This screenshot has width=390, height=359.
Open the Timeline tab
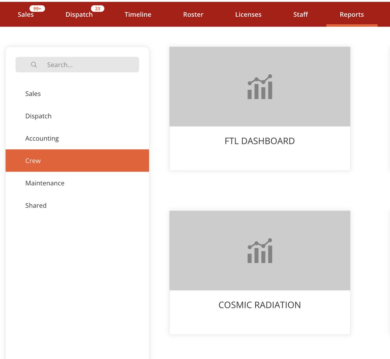pos(138,15)
